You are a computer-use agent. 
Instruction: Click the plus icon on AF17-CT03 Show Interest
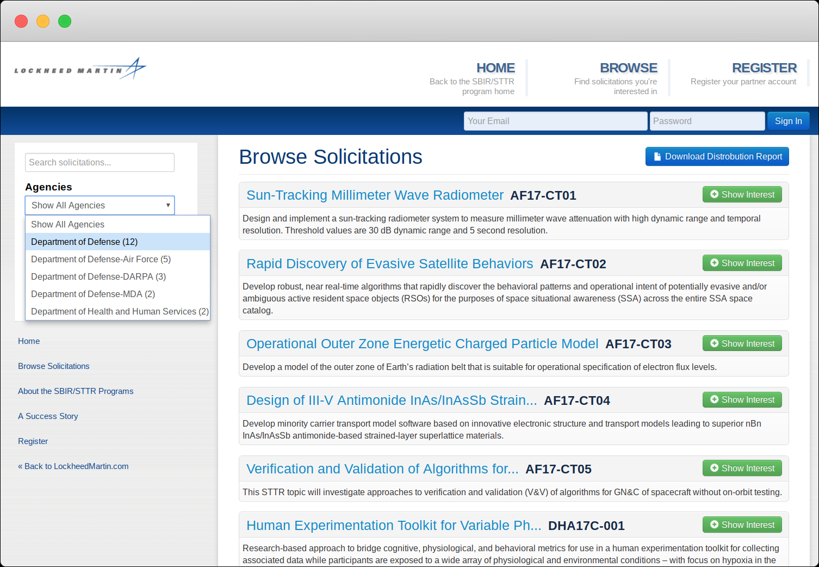(714, 343)
